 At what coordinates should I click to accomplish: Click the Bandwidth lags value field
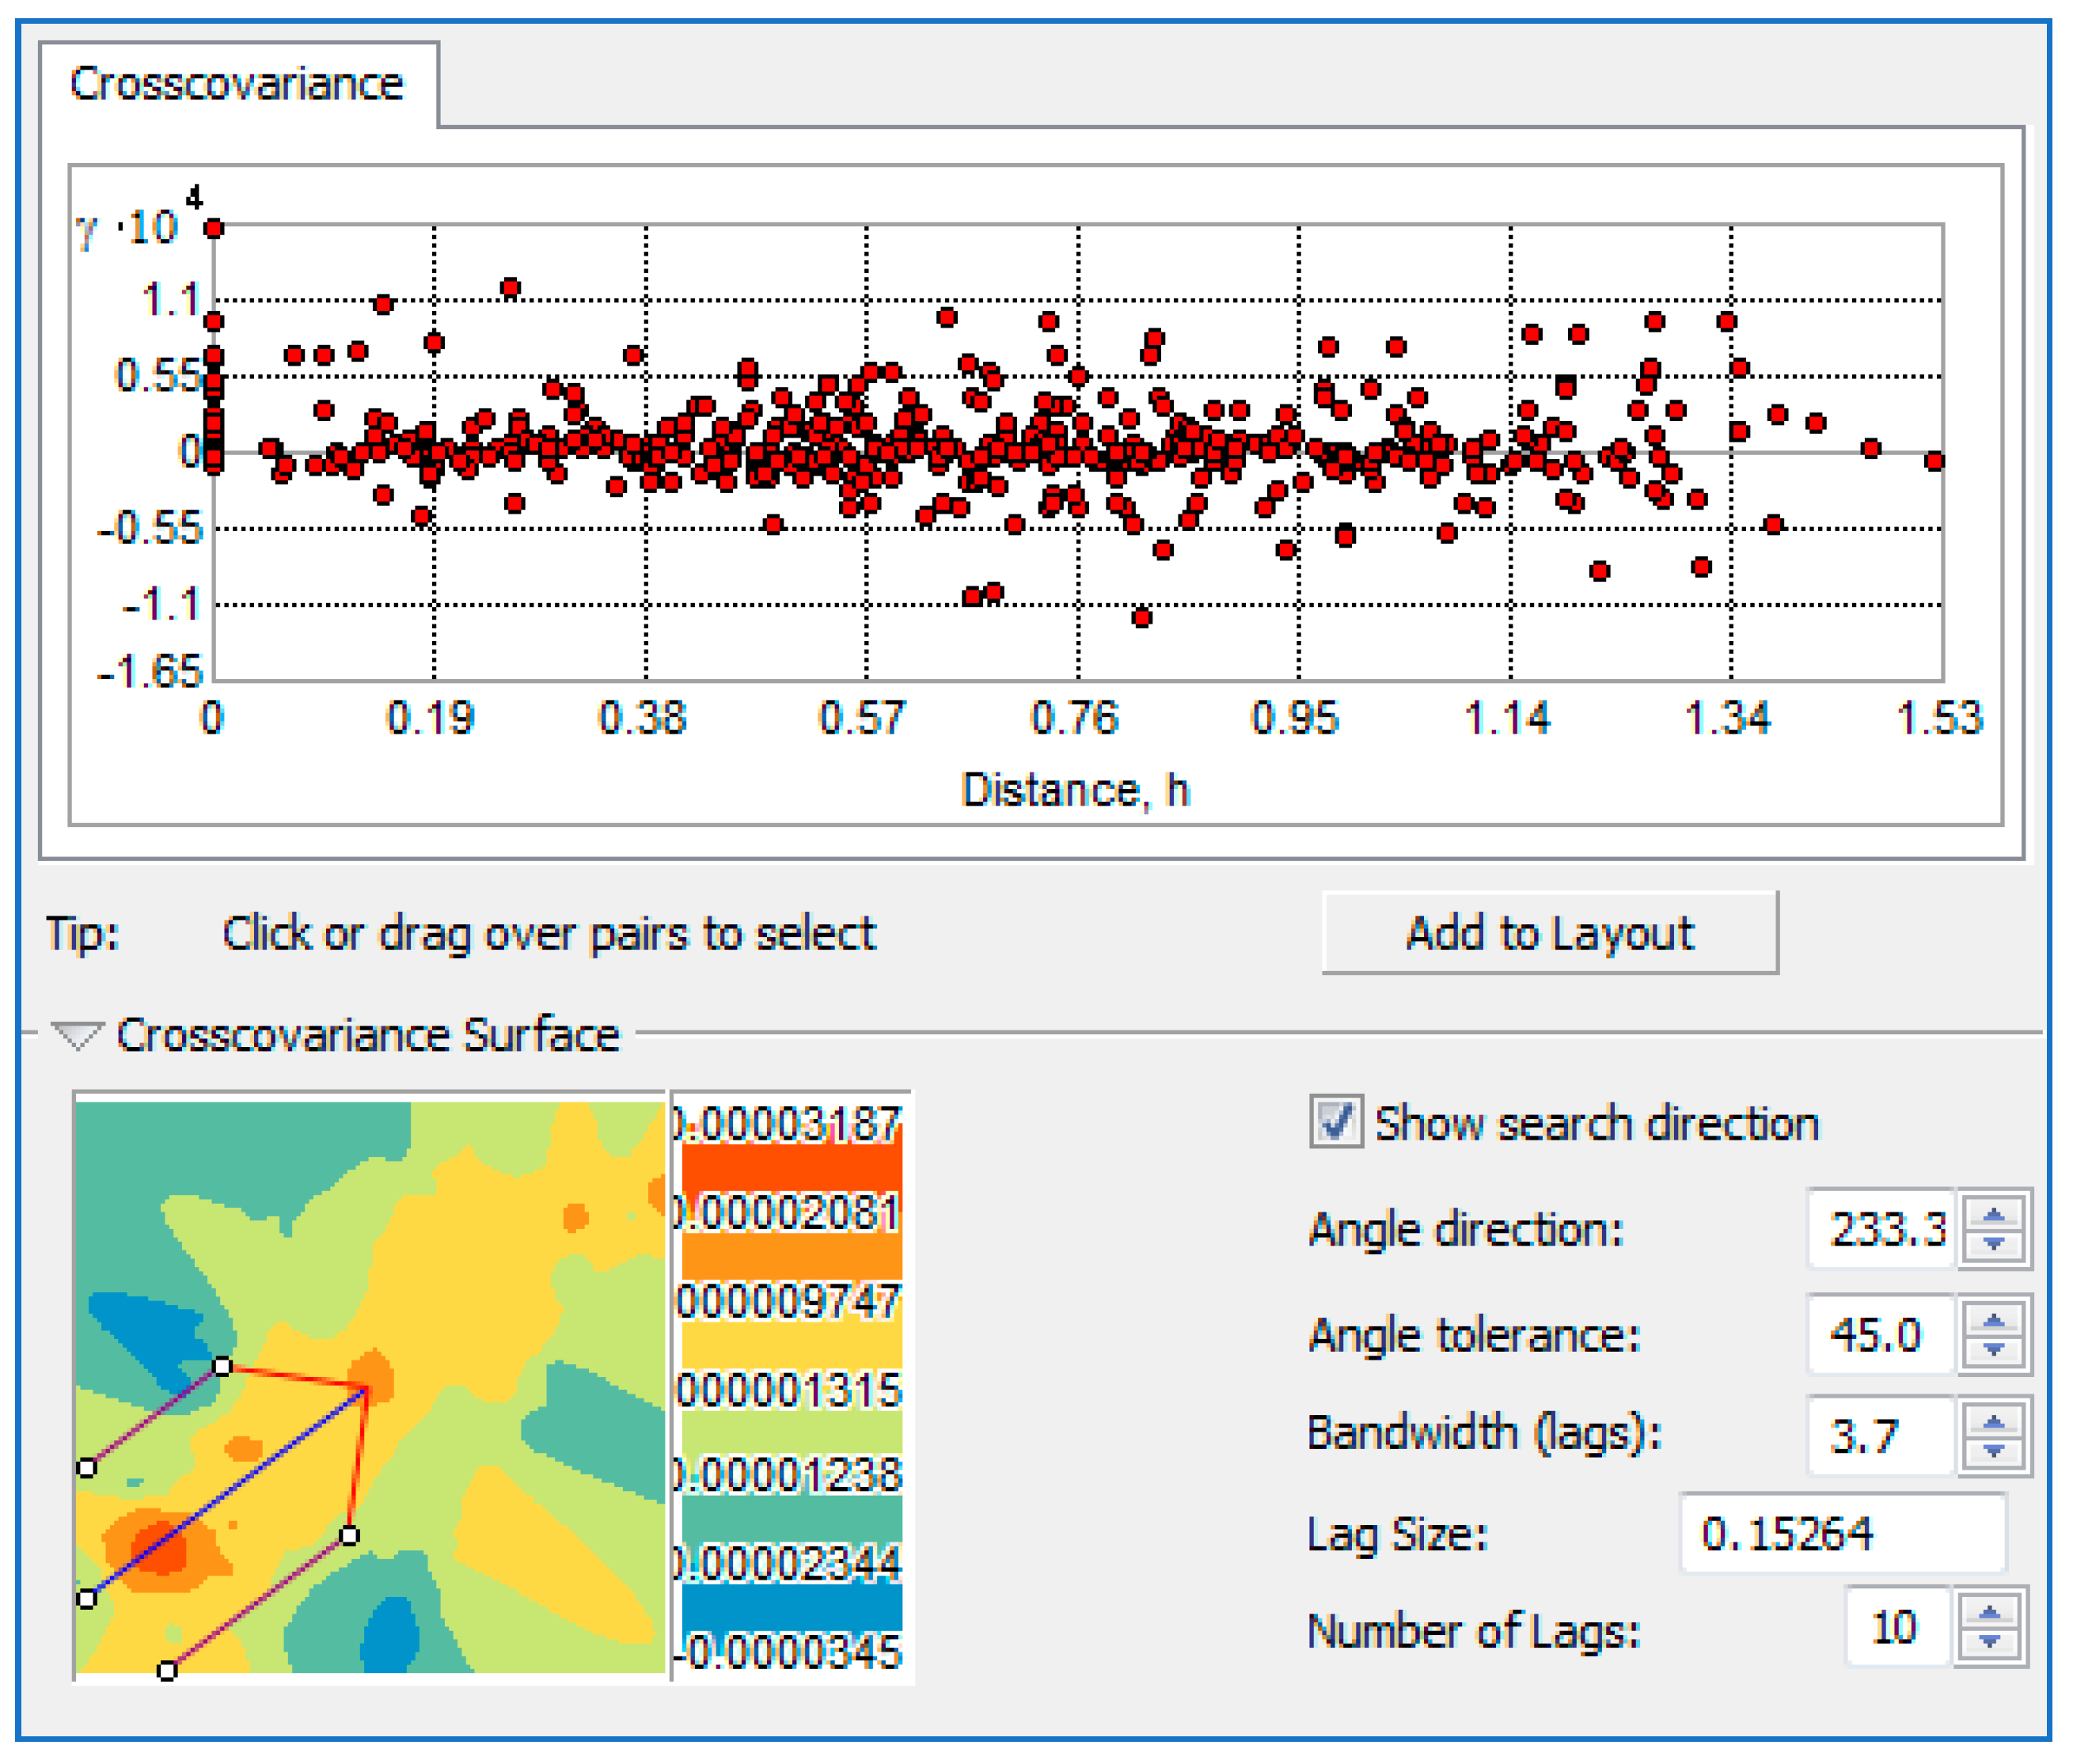pyautogui.click(x=1880, y=1436)
